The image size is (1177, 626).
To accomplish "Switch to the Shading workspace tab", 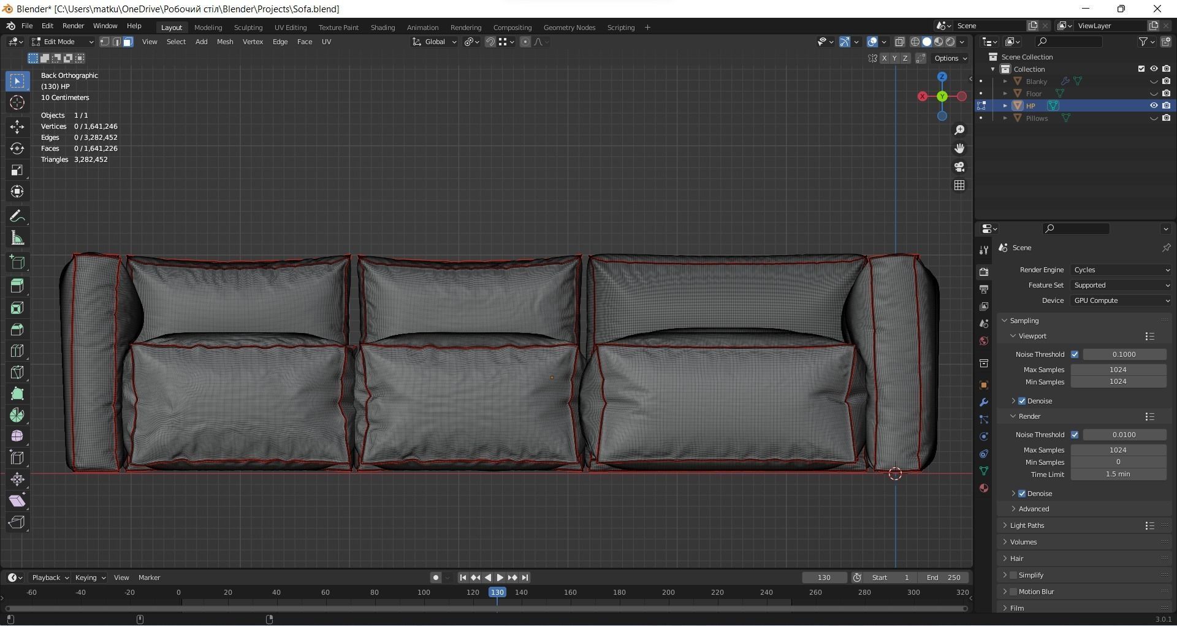I will click(x=383, y=28).
